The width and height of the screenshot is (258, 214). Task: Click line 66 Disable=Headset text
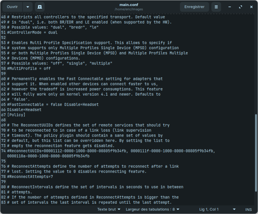click(24, 110)
